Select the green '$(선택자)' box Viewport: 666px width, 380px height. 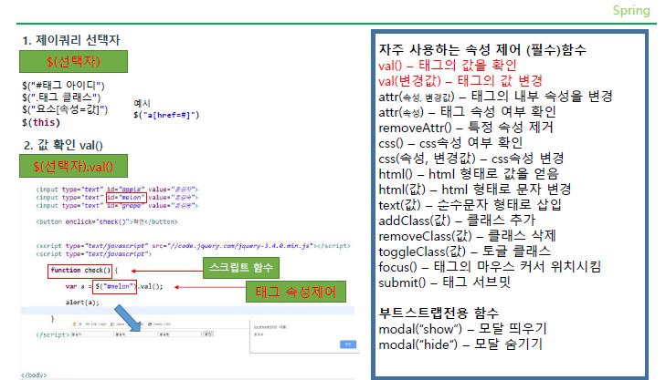click(73, 62)
